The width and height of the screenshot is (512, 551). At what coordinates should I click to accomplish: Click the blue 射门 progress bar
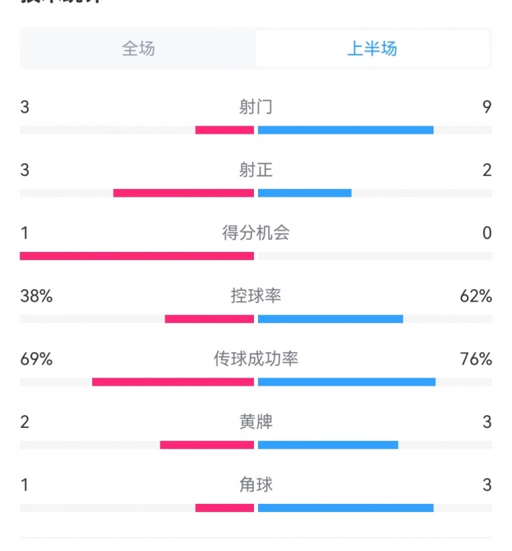[345, 130]
